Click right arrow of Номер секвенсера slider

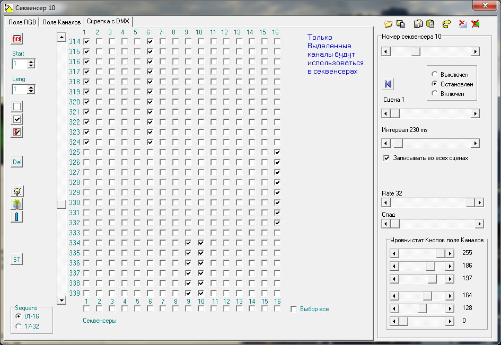(x=475, y=51)
